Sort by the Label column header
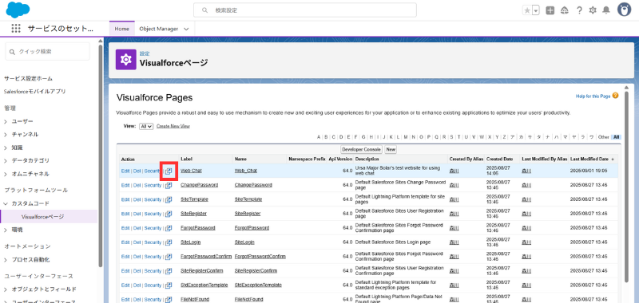The width and height of the screenshot is (639, 303). [186, 159]
